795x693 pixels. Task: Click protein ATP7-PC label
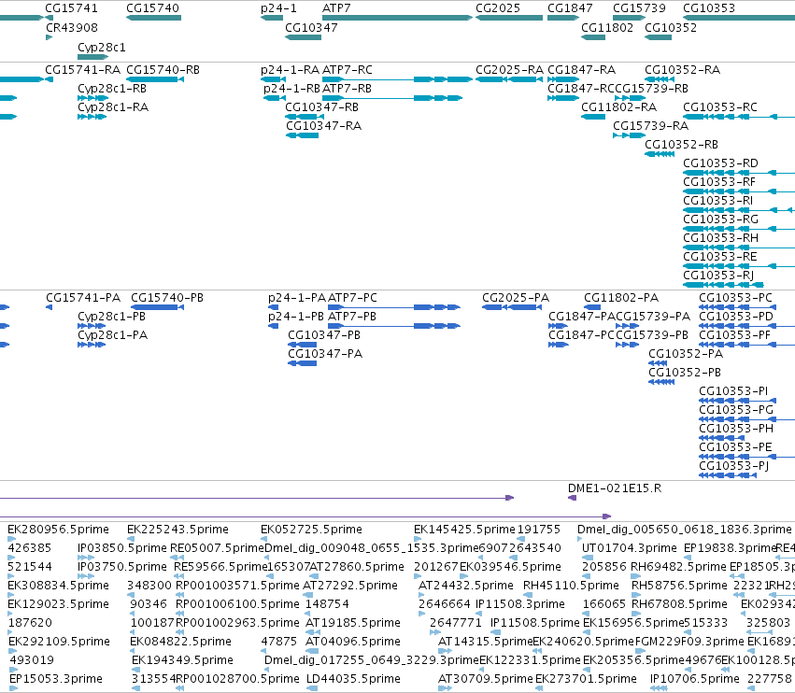352,298
